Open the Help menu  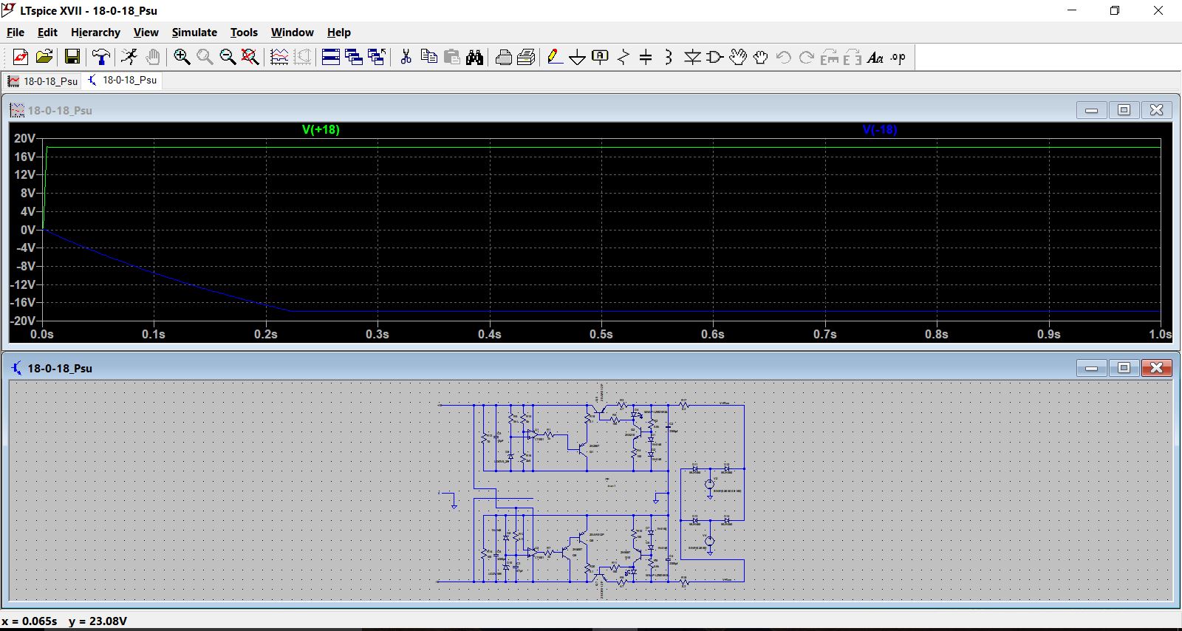coord(339,33)
